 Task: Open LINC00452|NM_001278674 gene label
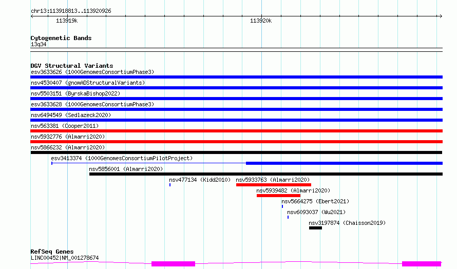tap(65, 258)
